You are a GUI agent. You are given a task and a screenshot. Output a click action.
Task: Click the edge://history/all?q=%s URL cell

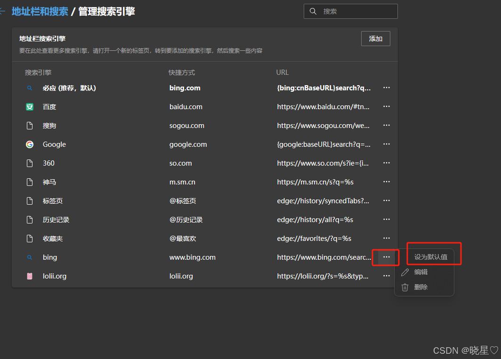[315, 220]
